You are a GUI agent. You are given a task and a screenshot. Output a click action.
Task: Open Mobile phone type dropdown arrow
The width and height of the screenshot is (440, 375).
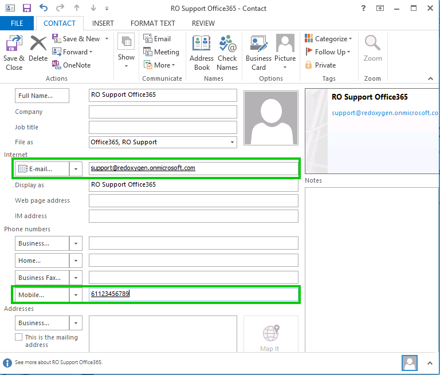pyautogui.click(x=76, y=295)
